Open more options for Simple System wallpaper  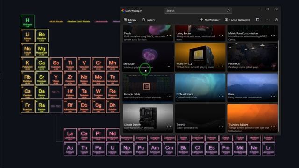[169, 127]
